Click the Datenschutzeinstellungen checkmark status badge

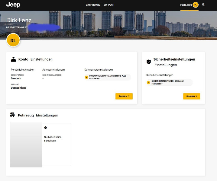108,77
